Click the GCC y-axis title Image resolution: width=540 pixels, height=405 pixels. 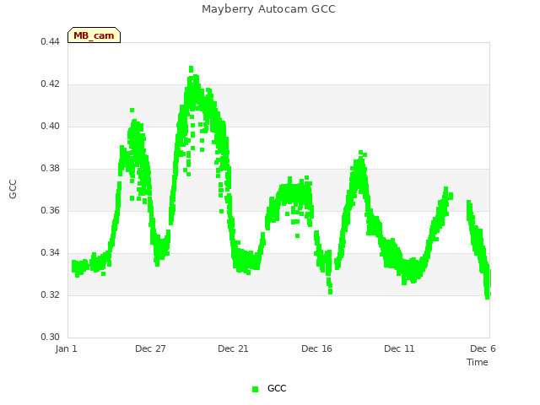click(x=13, y=189)
